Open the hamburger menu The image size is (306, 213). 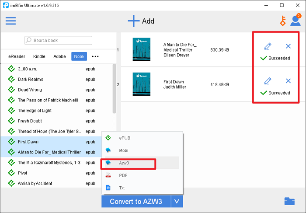(11, 21)
